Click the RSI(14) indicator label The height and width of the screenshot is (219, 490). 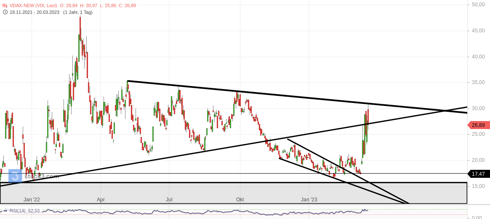[x=18, y=211]
